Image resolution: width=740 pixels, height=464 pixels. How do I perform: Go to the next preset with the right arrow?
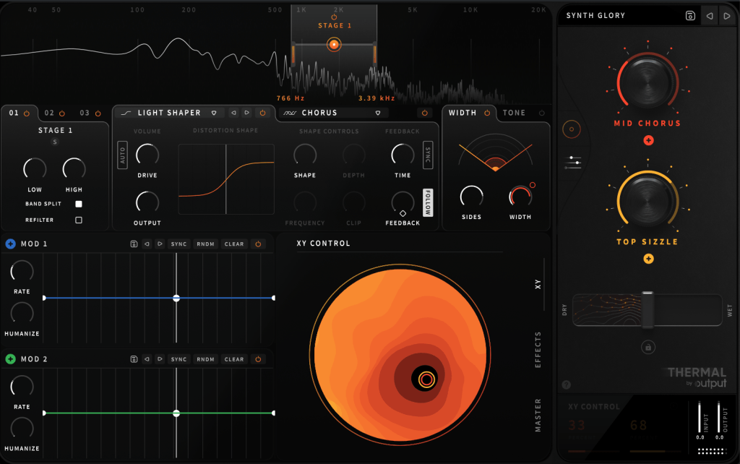click(727, 16)
